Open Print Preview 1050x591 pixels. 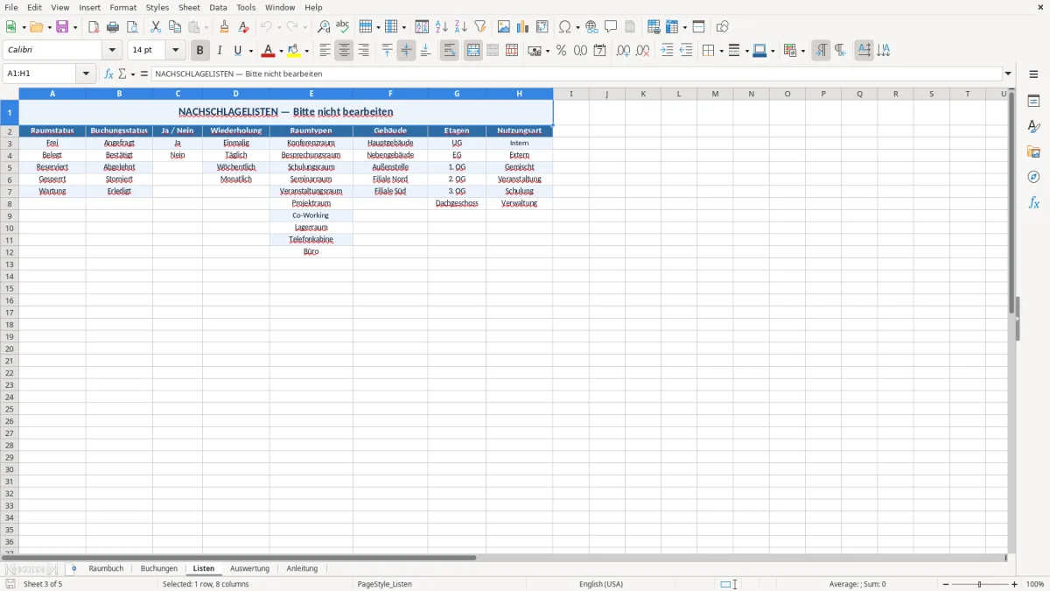[x=132, y=27]
